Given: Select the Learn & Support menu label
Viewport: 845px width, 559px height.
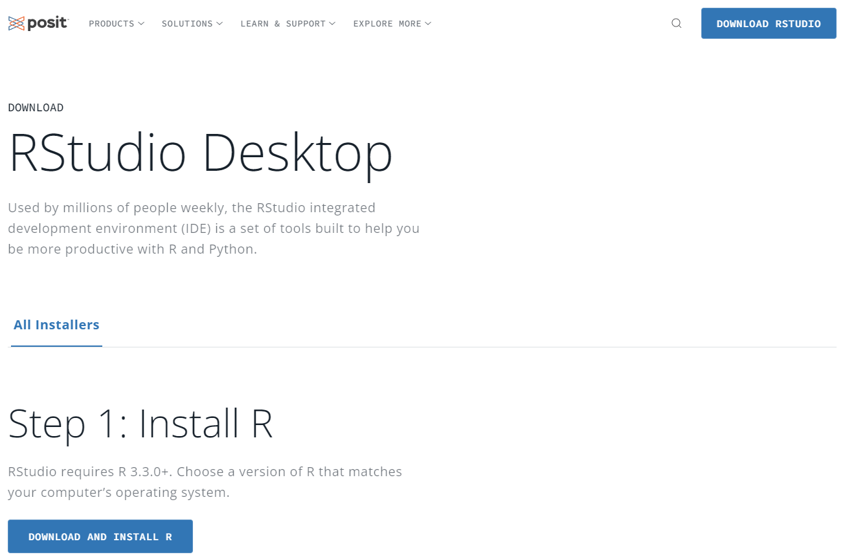Looking at the screenshot, I should tap(283, 24).
